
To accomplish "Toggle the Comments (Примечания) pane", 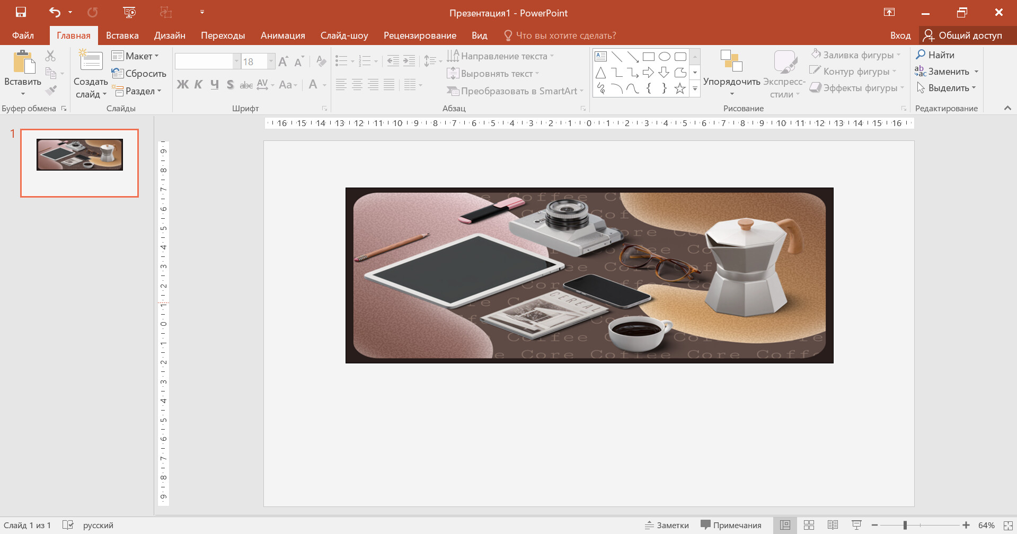I will (x=731, y=525).
